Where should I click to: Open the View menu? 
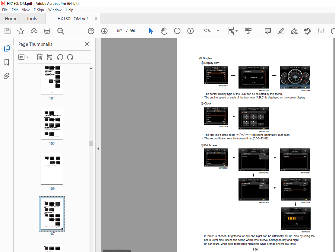(x=26, y=10)
